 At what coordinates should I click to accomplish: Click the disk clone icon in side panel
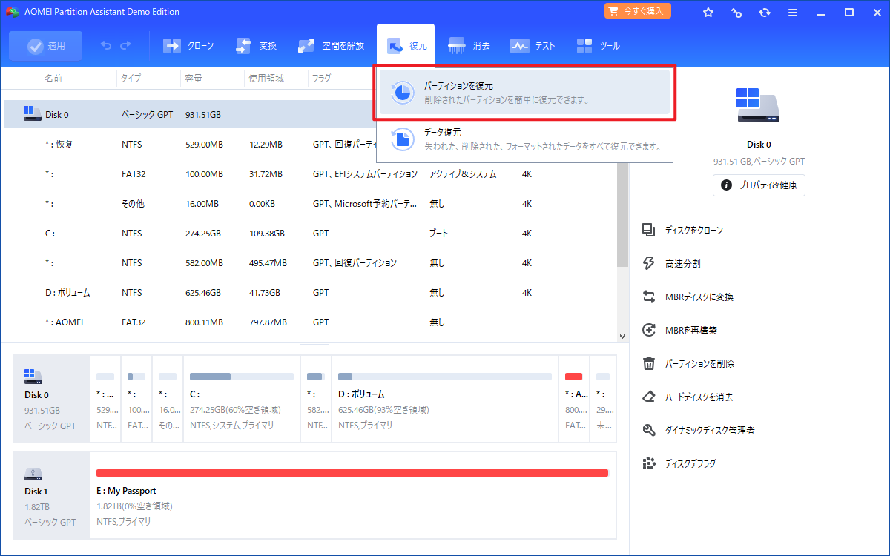pyautogui.click(x=649, y=231)
